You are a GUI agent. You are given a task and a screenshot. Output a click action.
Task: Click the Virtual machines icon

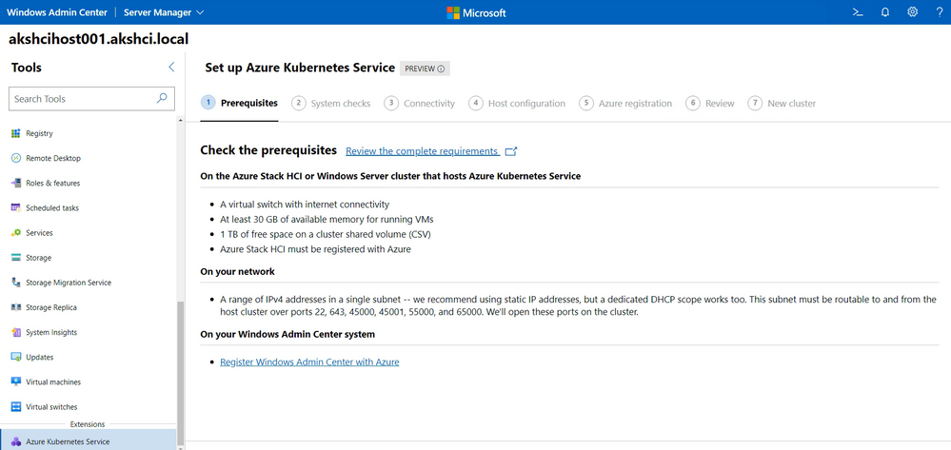tap(16, 382)
